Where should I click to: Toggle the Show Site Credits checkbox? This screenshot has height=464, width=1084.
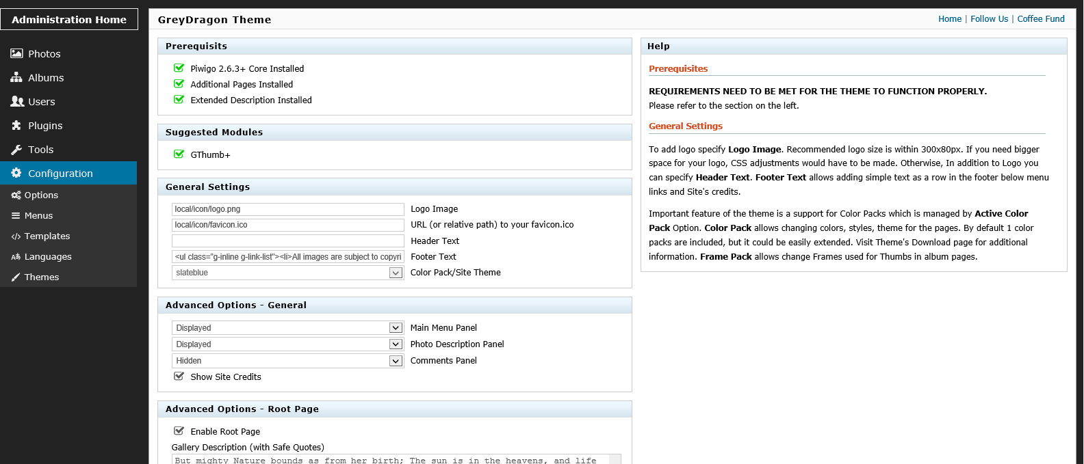point(179,376)
